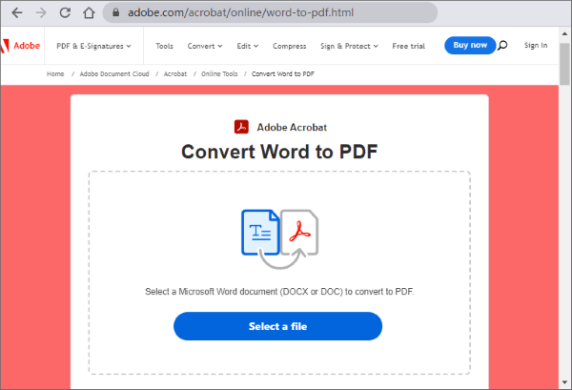572x390 pixels.
Task: Click the browser back arrow
Action: pos(16,13)
